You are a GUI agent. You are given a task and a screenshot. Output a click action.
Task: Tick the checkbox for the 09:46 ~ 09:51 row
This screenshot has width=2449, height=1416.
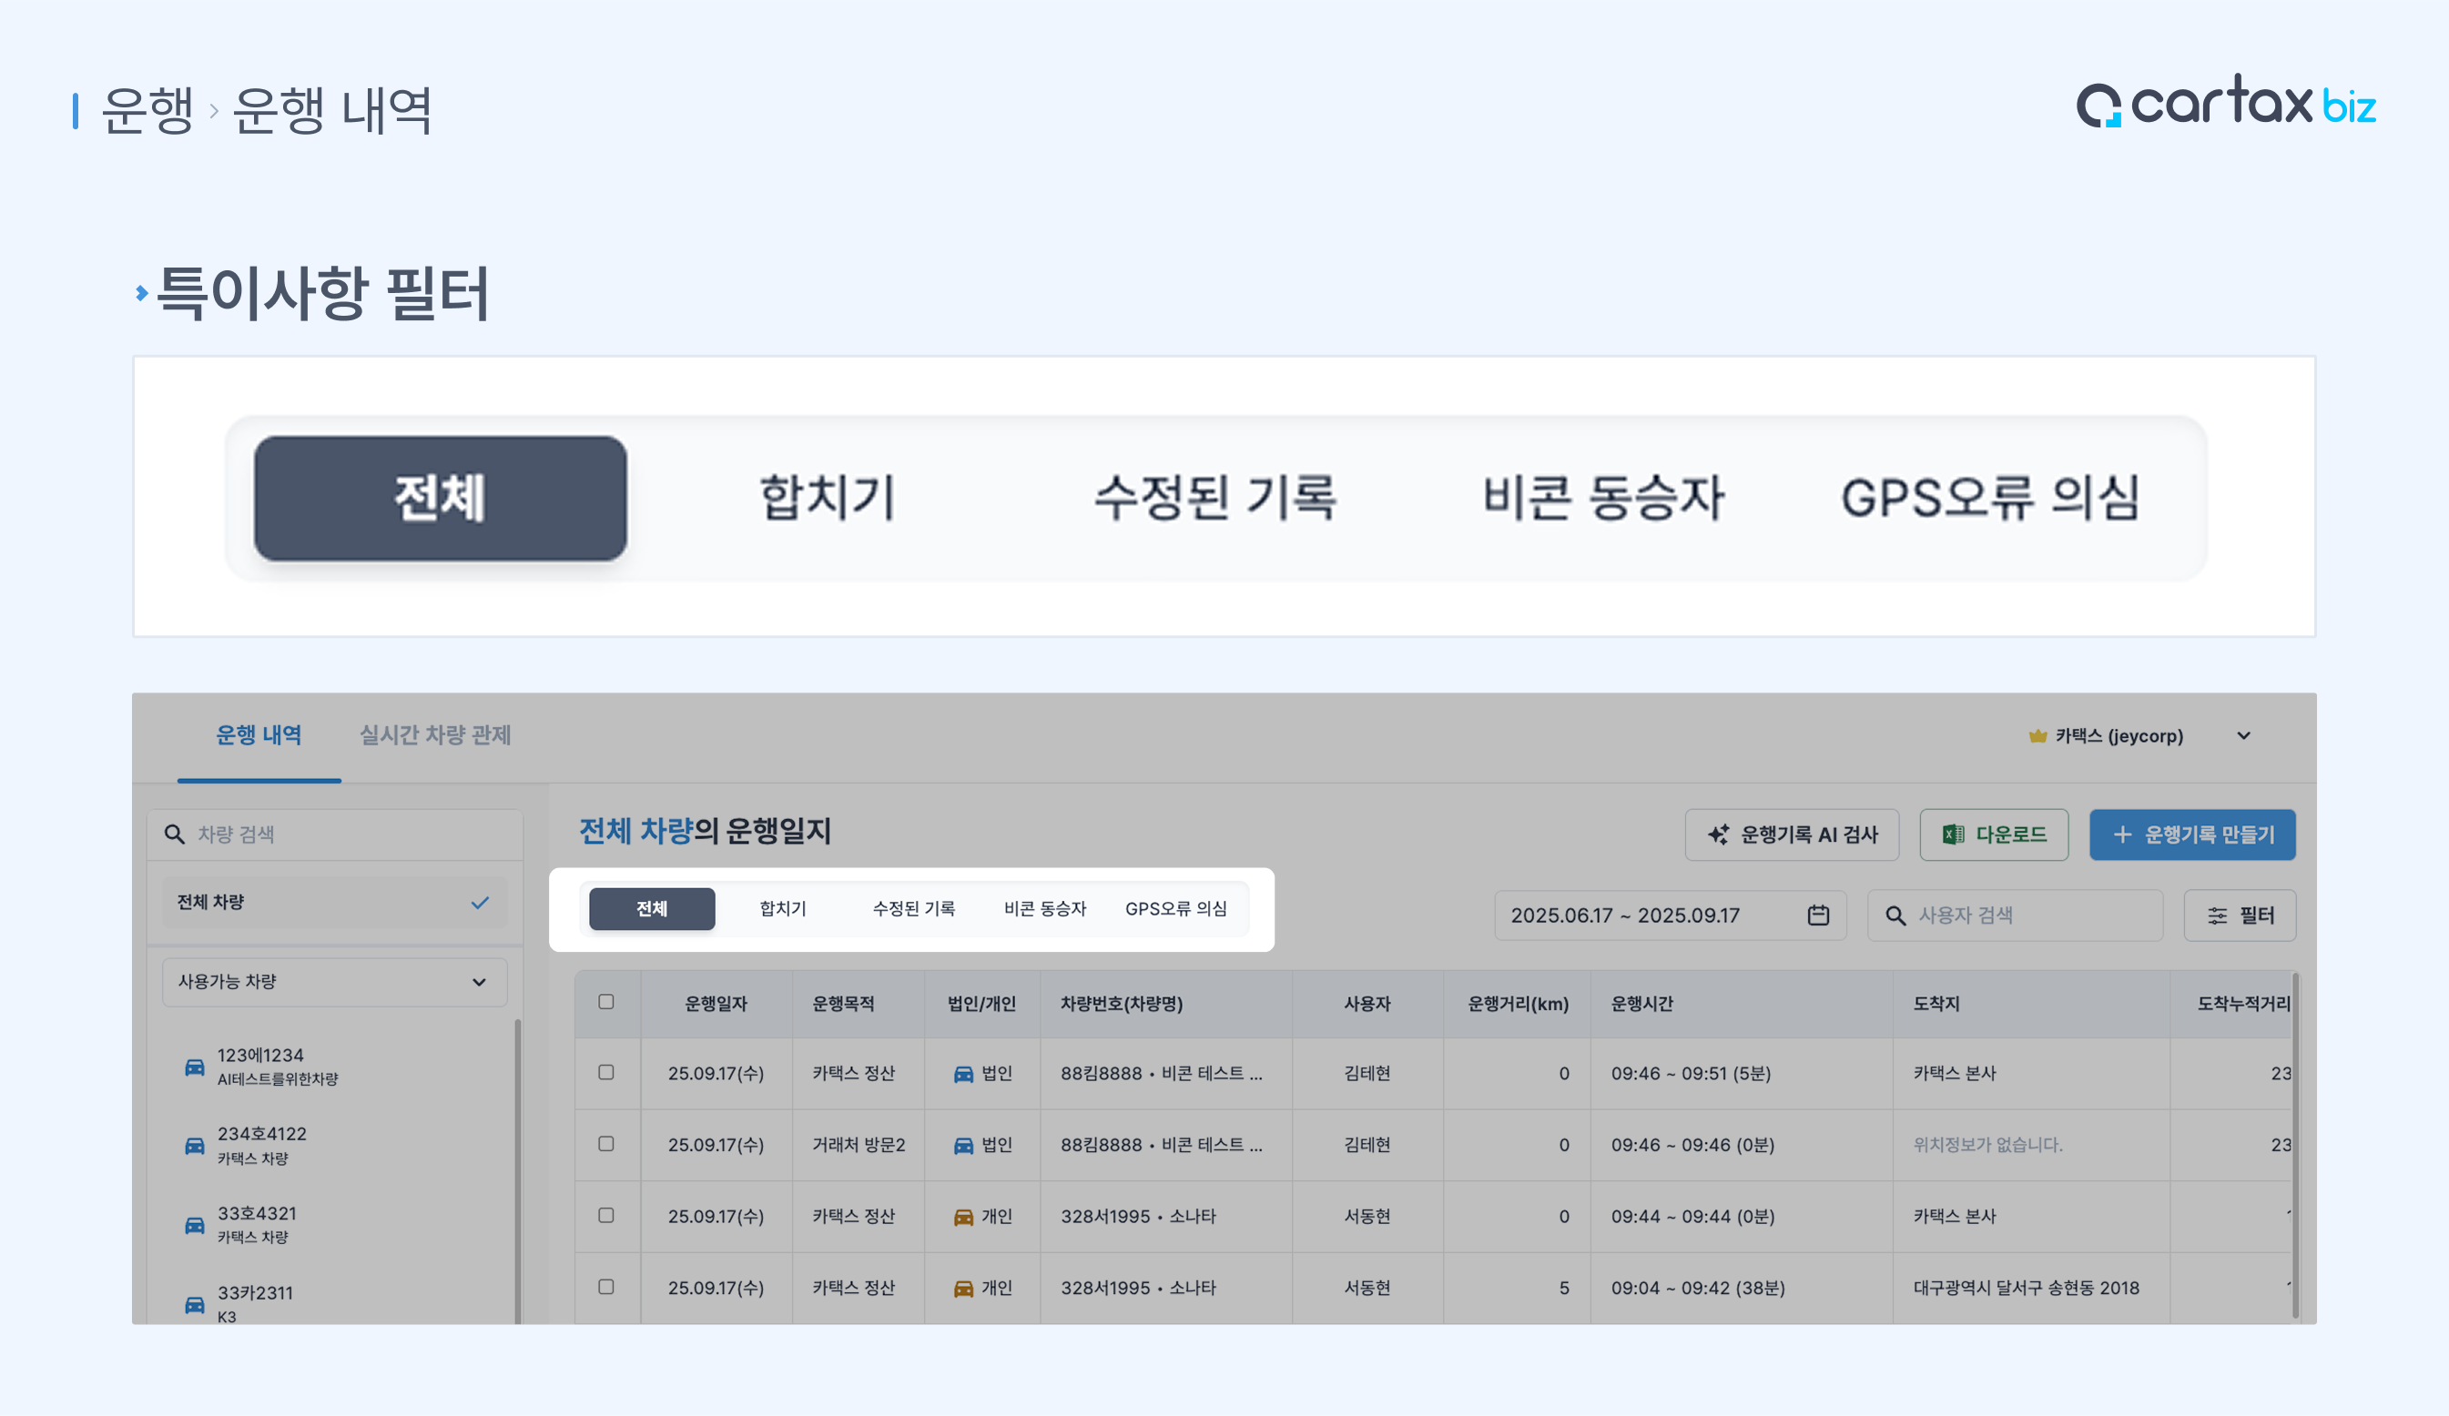(x=606, y=1072)
